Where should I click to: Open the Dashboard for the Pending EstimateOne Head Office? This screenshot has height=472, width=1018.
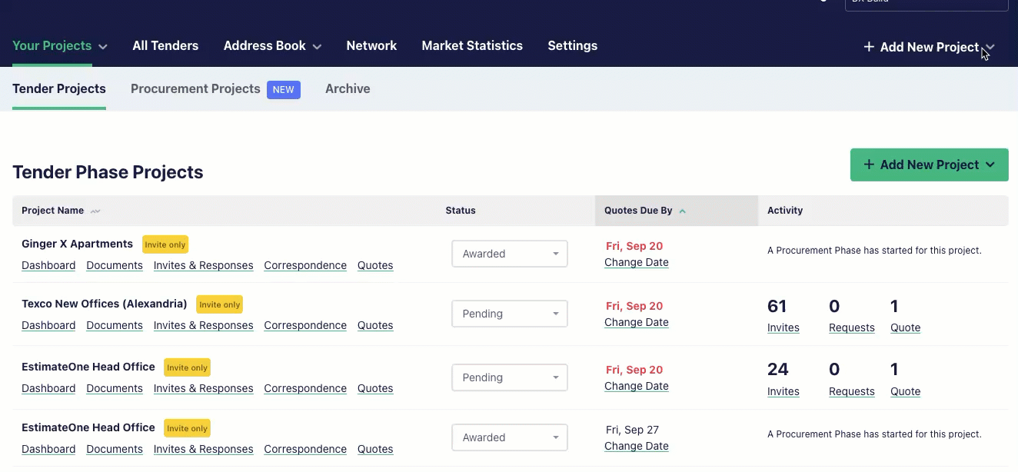coord(48,389)
